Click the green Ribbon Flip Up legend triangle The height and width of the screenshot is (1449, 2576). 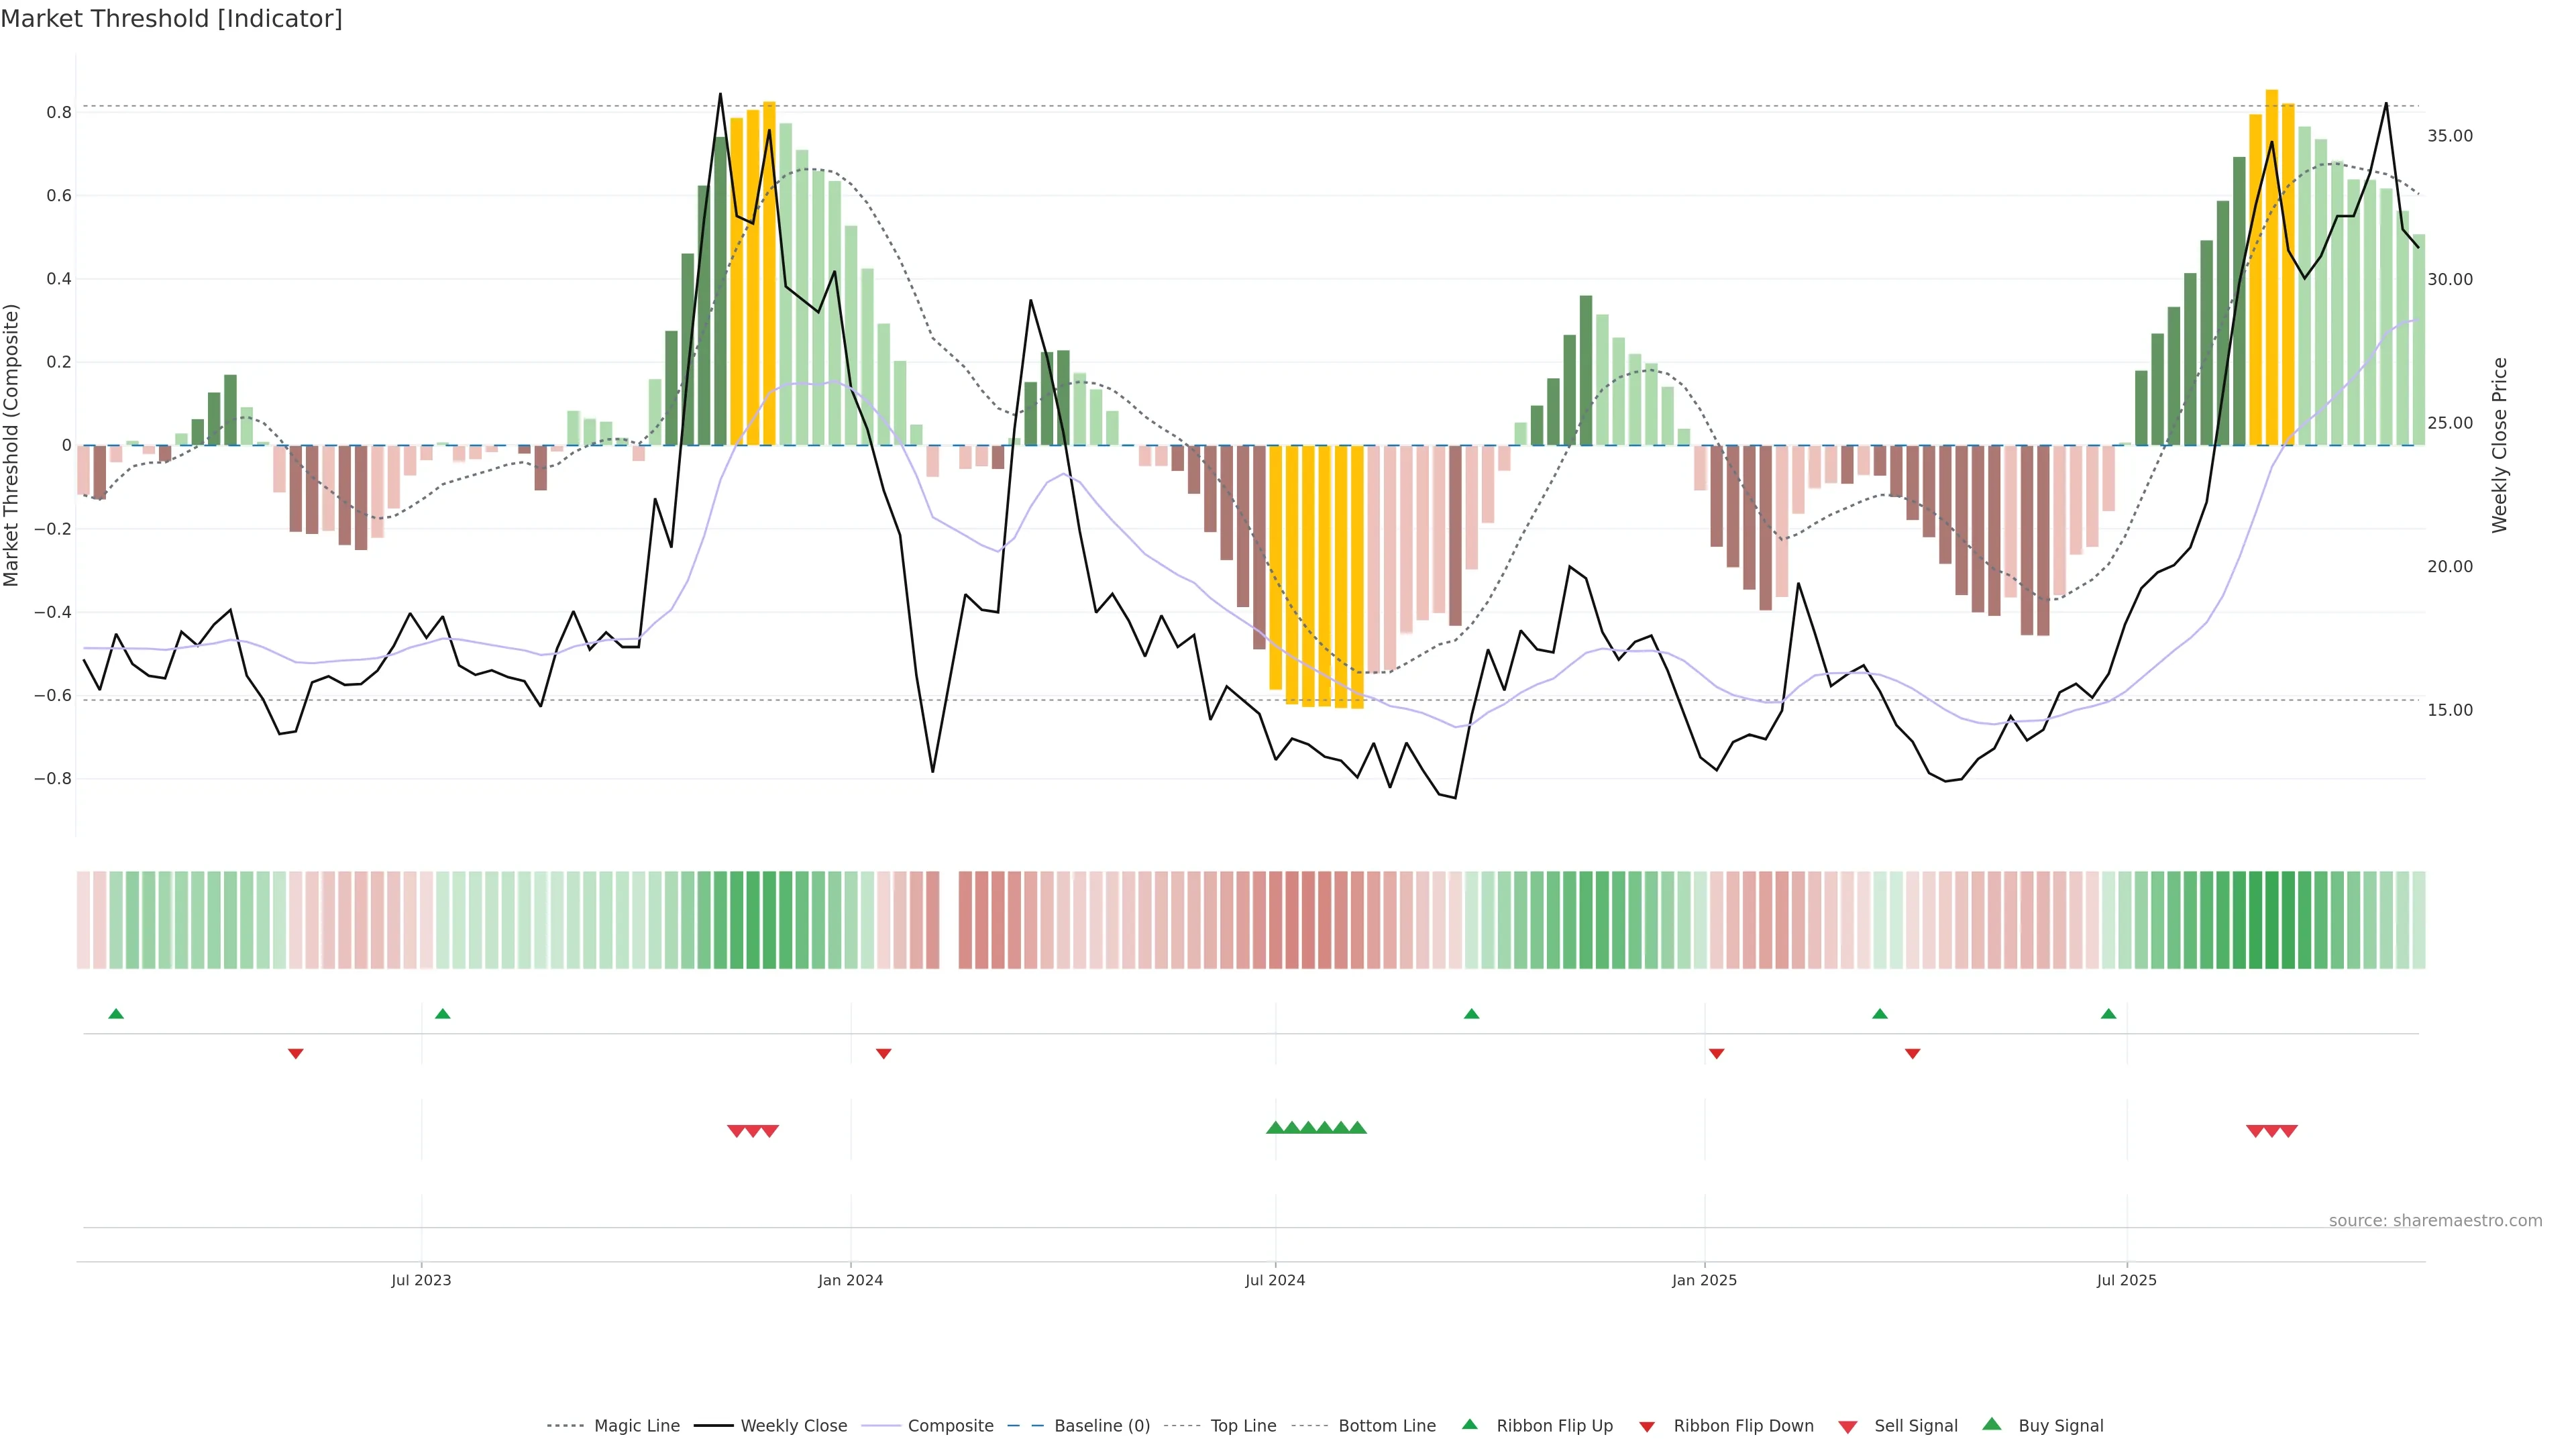coord(1469,1424)
